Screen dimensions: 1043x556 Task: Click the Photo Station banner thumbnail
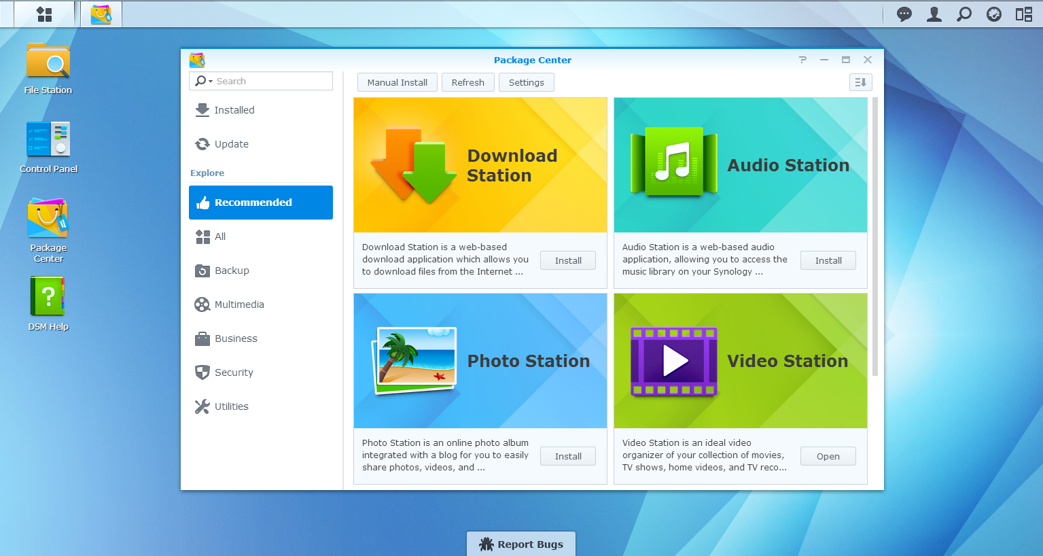(x=480, y=361)
